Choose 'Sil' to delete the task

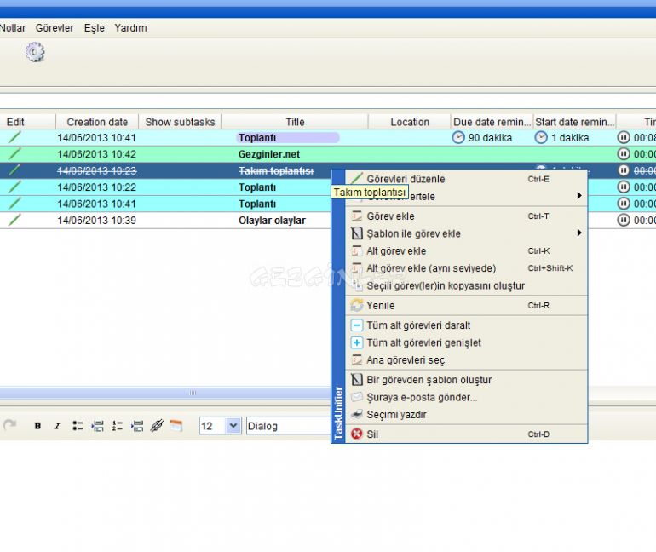pos(372,434)
